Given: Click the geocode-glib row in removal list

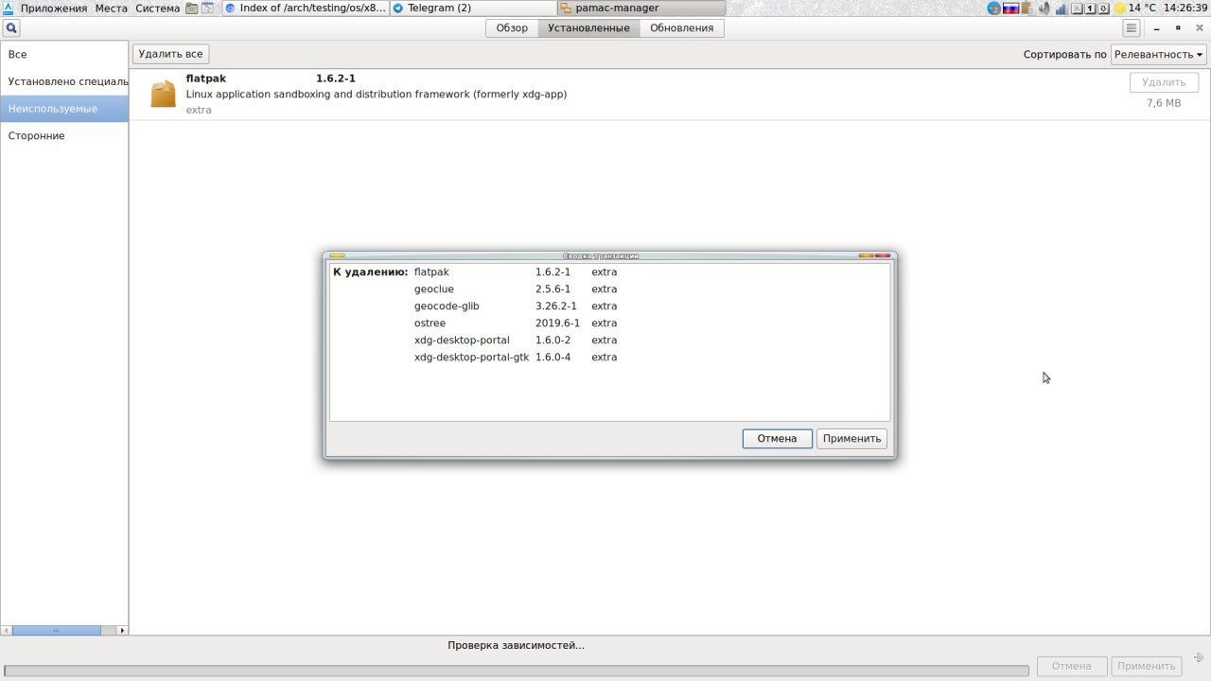Looking at the screenshot, I should tap(609, 306).
